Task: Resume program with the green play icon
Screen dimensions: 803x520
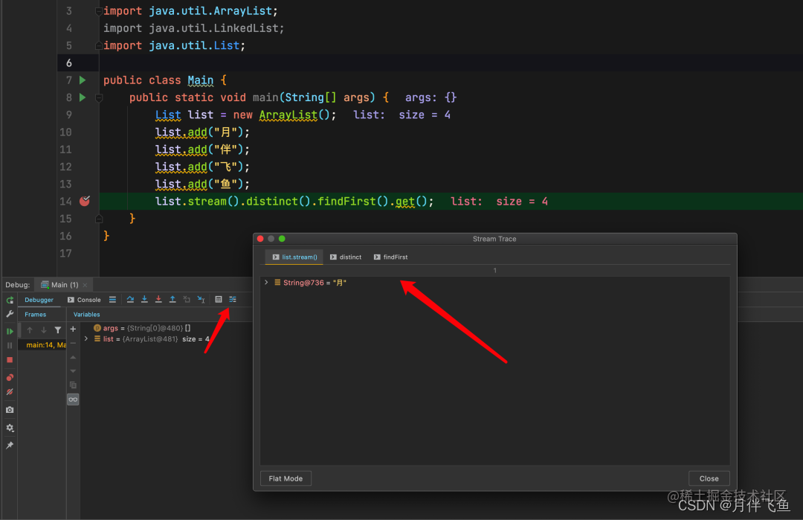Action: click(10, 332)
